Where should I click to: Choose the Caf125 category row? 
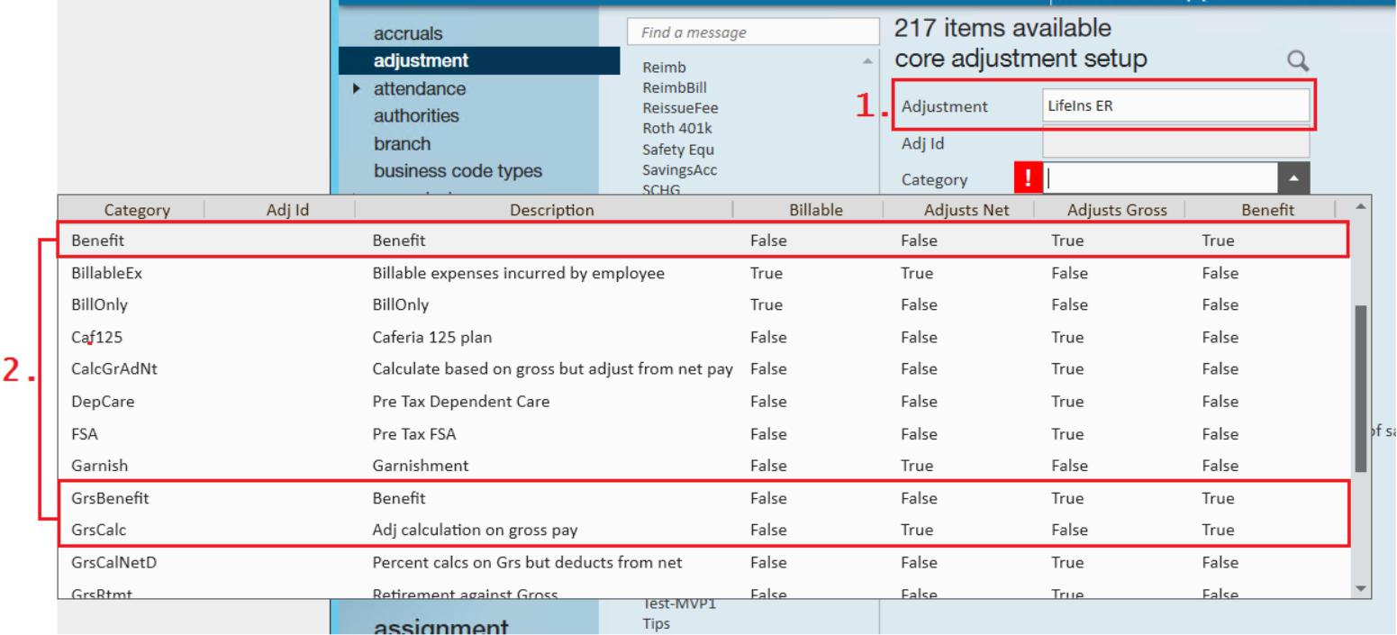[704, 337]
